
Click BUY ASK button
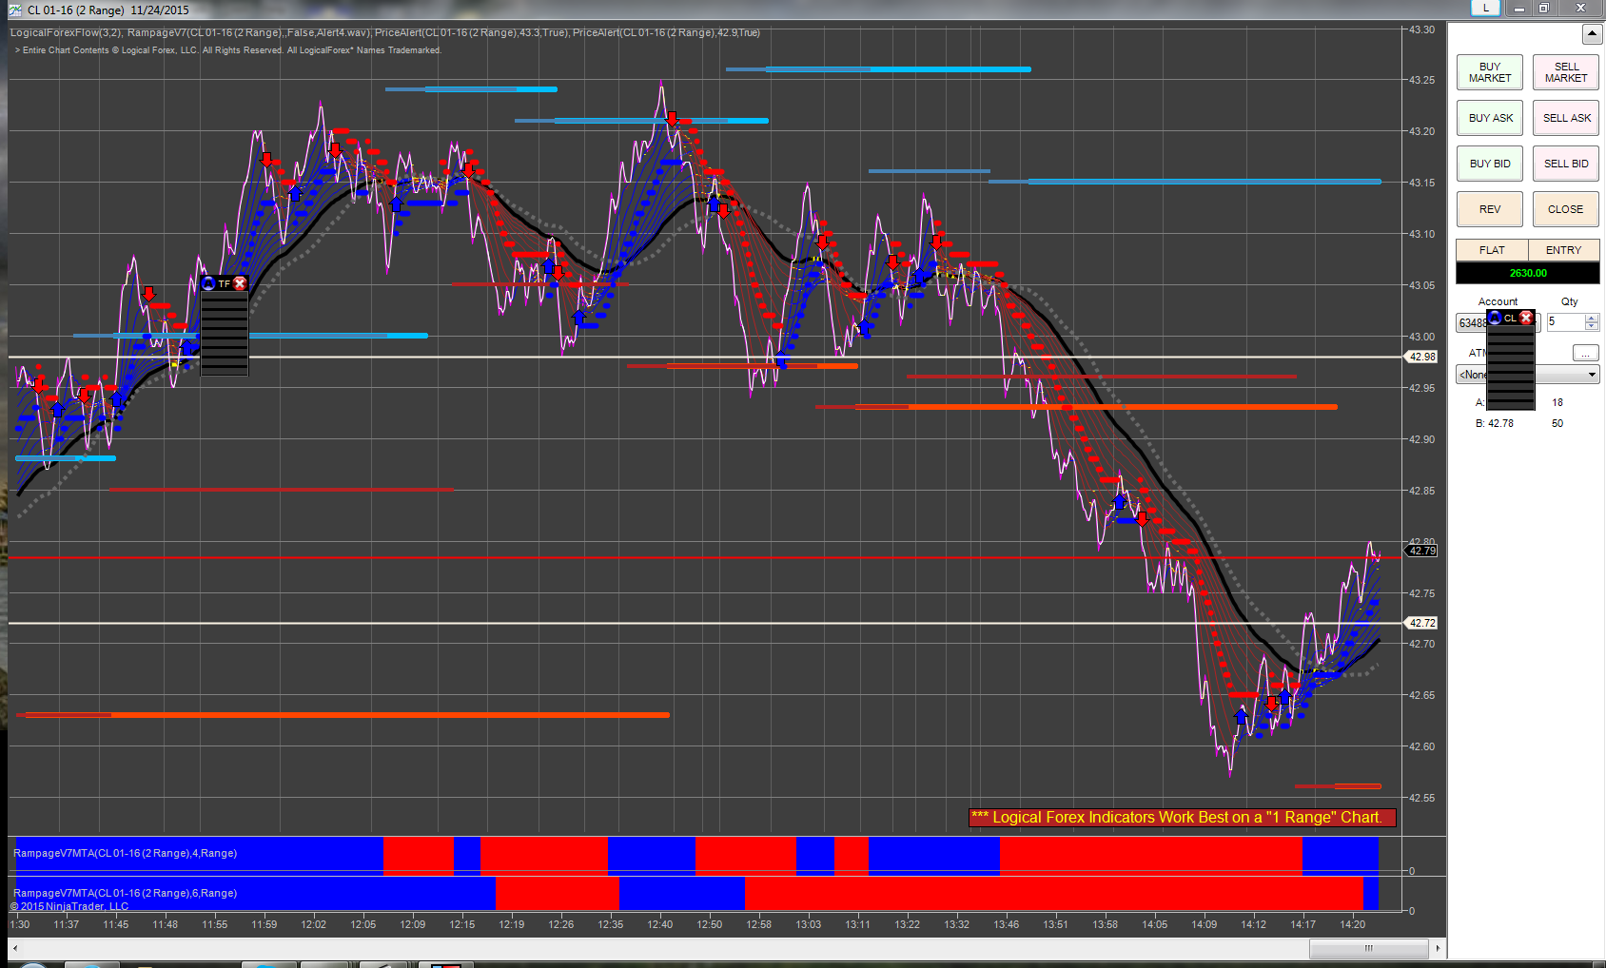point(1490,118)
